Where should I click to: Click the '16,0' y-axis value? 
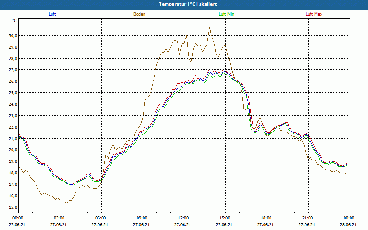[x=13, y=196]
